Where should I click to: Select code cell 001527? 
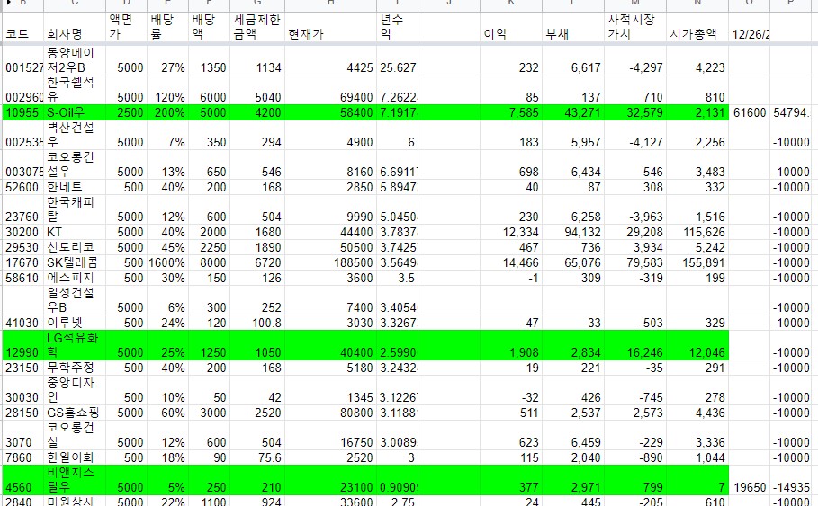pos(23,60)
